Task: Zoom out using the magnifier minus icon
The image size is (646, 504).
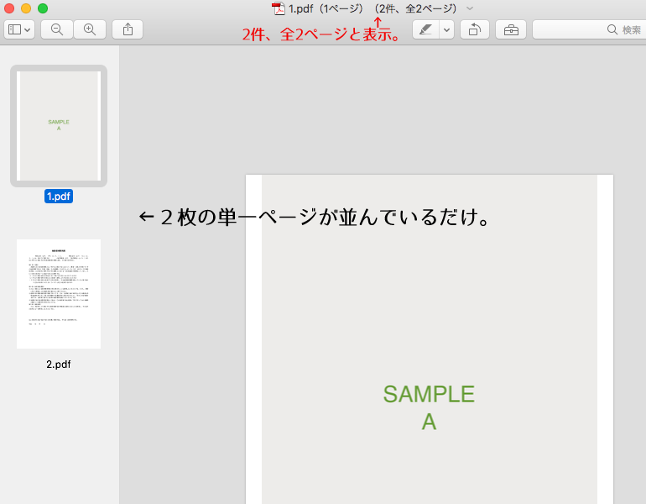Action: pyautogui.click(x=57, y=29)
